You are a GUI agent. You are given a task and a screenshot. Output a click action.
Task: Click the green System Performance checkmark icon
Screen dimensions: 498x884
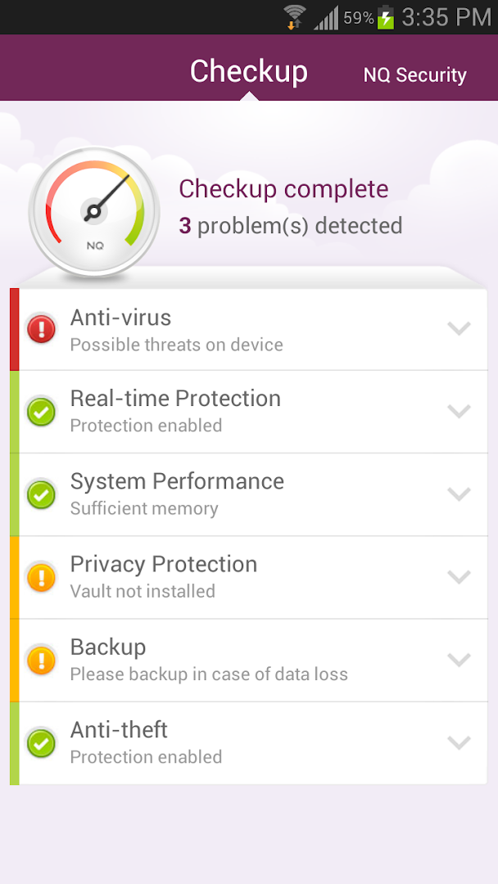click(x=41, y=494)
